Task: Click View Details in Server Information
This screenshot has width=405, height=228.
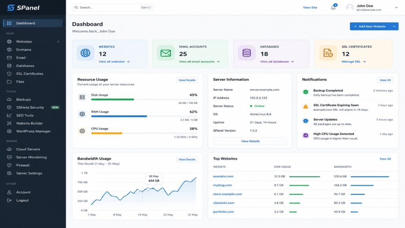Action: pos(250,141)
